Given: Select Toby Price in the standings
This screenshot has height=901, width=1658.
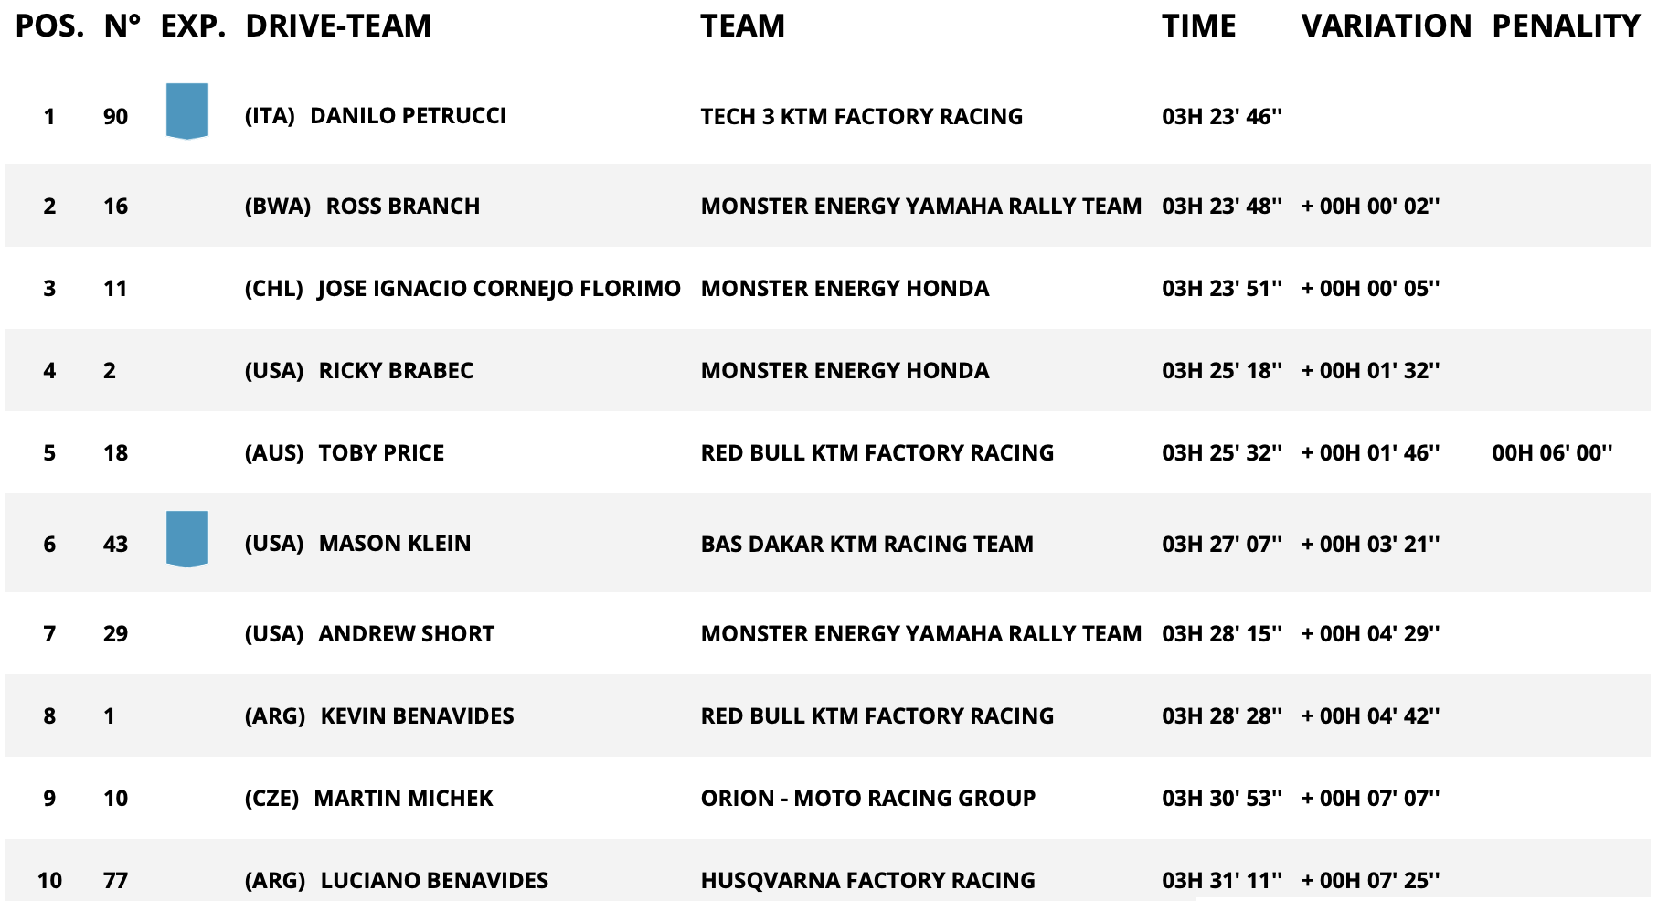Looking at the screenshot, I should (381, 453).
